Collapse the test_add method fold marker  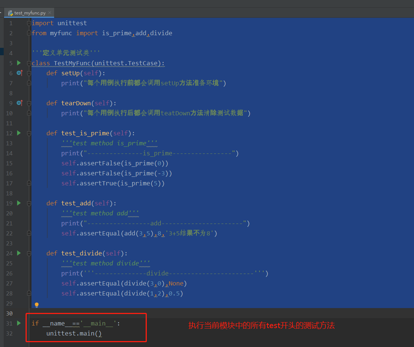[29, 204]
